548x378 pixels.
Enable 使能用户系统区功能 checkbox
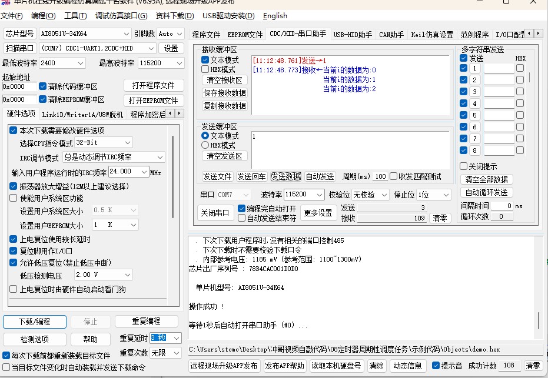click(14, 198)
